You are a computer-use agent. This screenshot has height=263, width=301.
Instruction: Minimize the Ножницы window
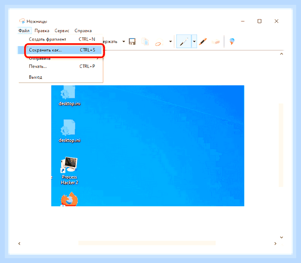(243, 21)
